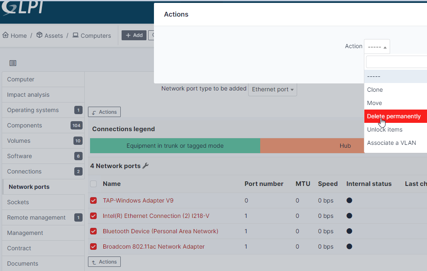The width and height of the screenshot is (427, 271).
Task: Uncheck the Broadcom 802.11ac Network Adapter checkbox
Action: [x=93, y=247]
